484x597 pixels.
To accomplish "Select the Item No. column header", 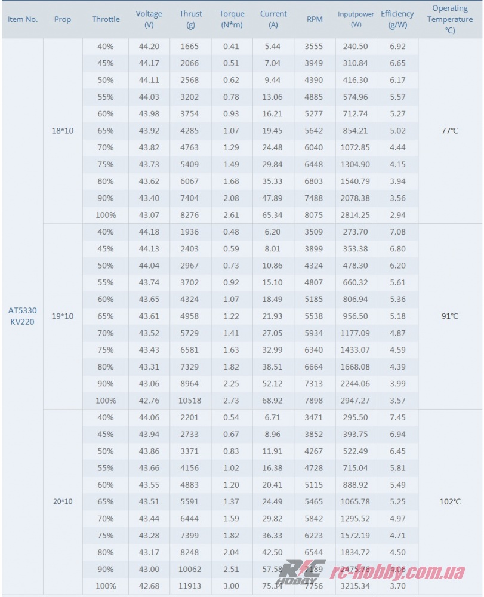I will [23, 19].
